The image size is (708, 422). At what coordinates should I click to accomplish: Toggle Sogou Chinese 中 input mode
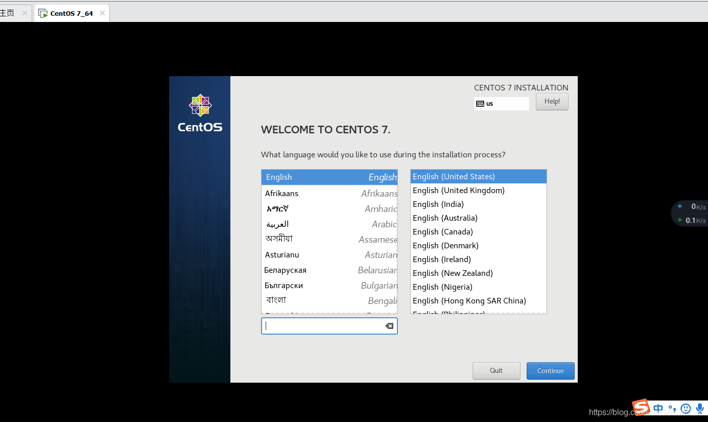coord(658,408)
